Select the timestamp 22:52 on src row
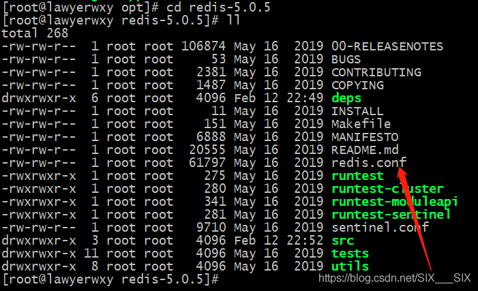The height and width of the screenshot is (291, 478). [305, 241]
